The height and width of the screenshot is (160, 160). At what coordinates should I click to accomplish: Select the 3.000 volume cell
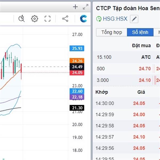103,80
